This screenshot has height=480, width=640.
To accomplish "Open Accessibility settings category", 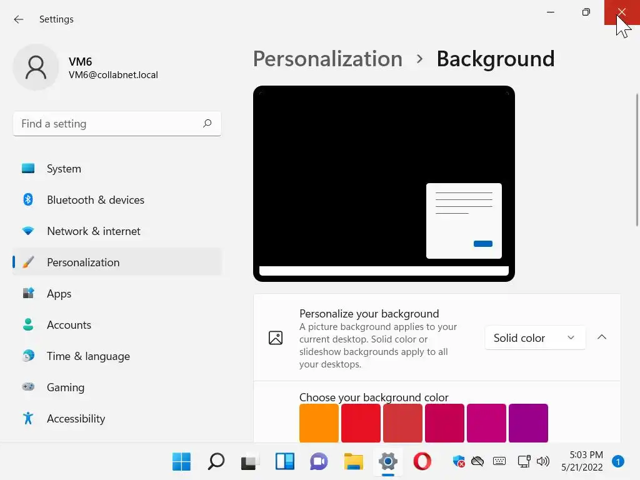I will [x=117, y=418].
